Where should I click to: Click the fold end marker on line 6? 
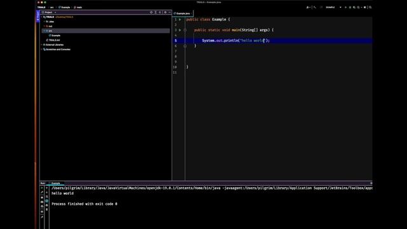[x=185, y=46]
